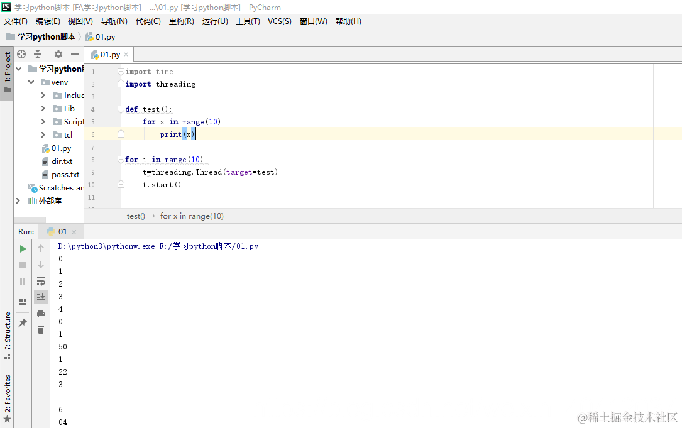Click 01.py in navigation breadcrumb

point(101,36)
